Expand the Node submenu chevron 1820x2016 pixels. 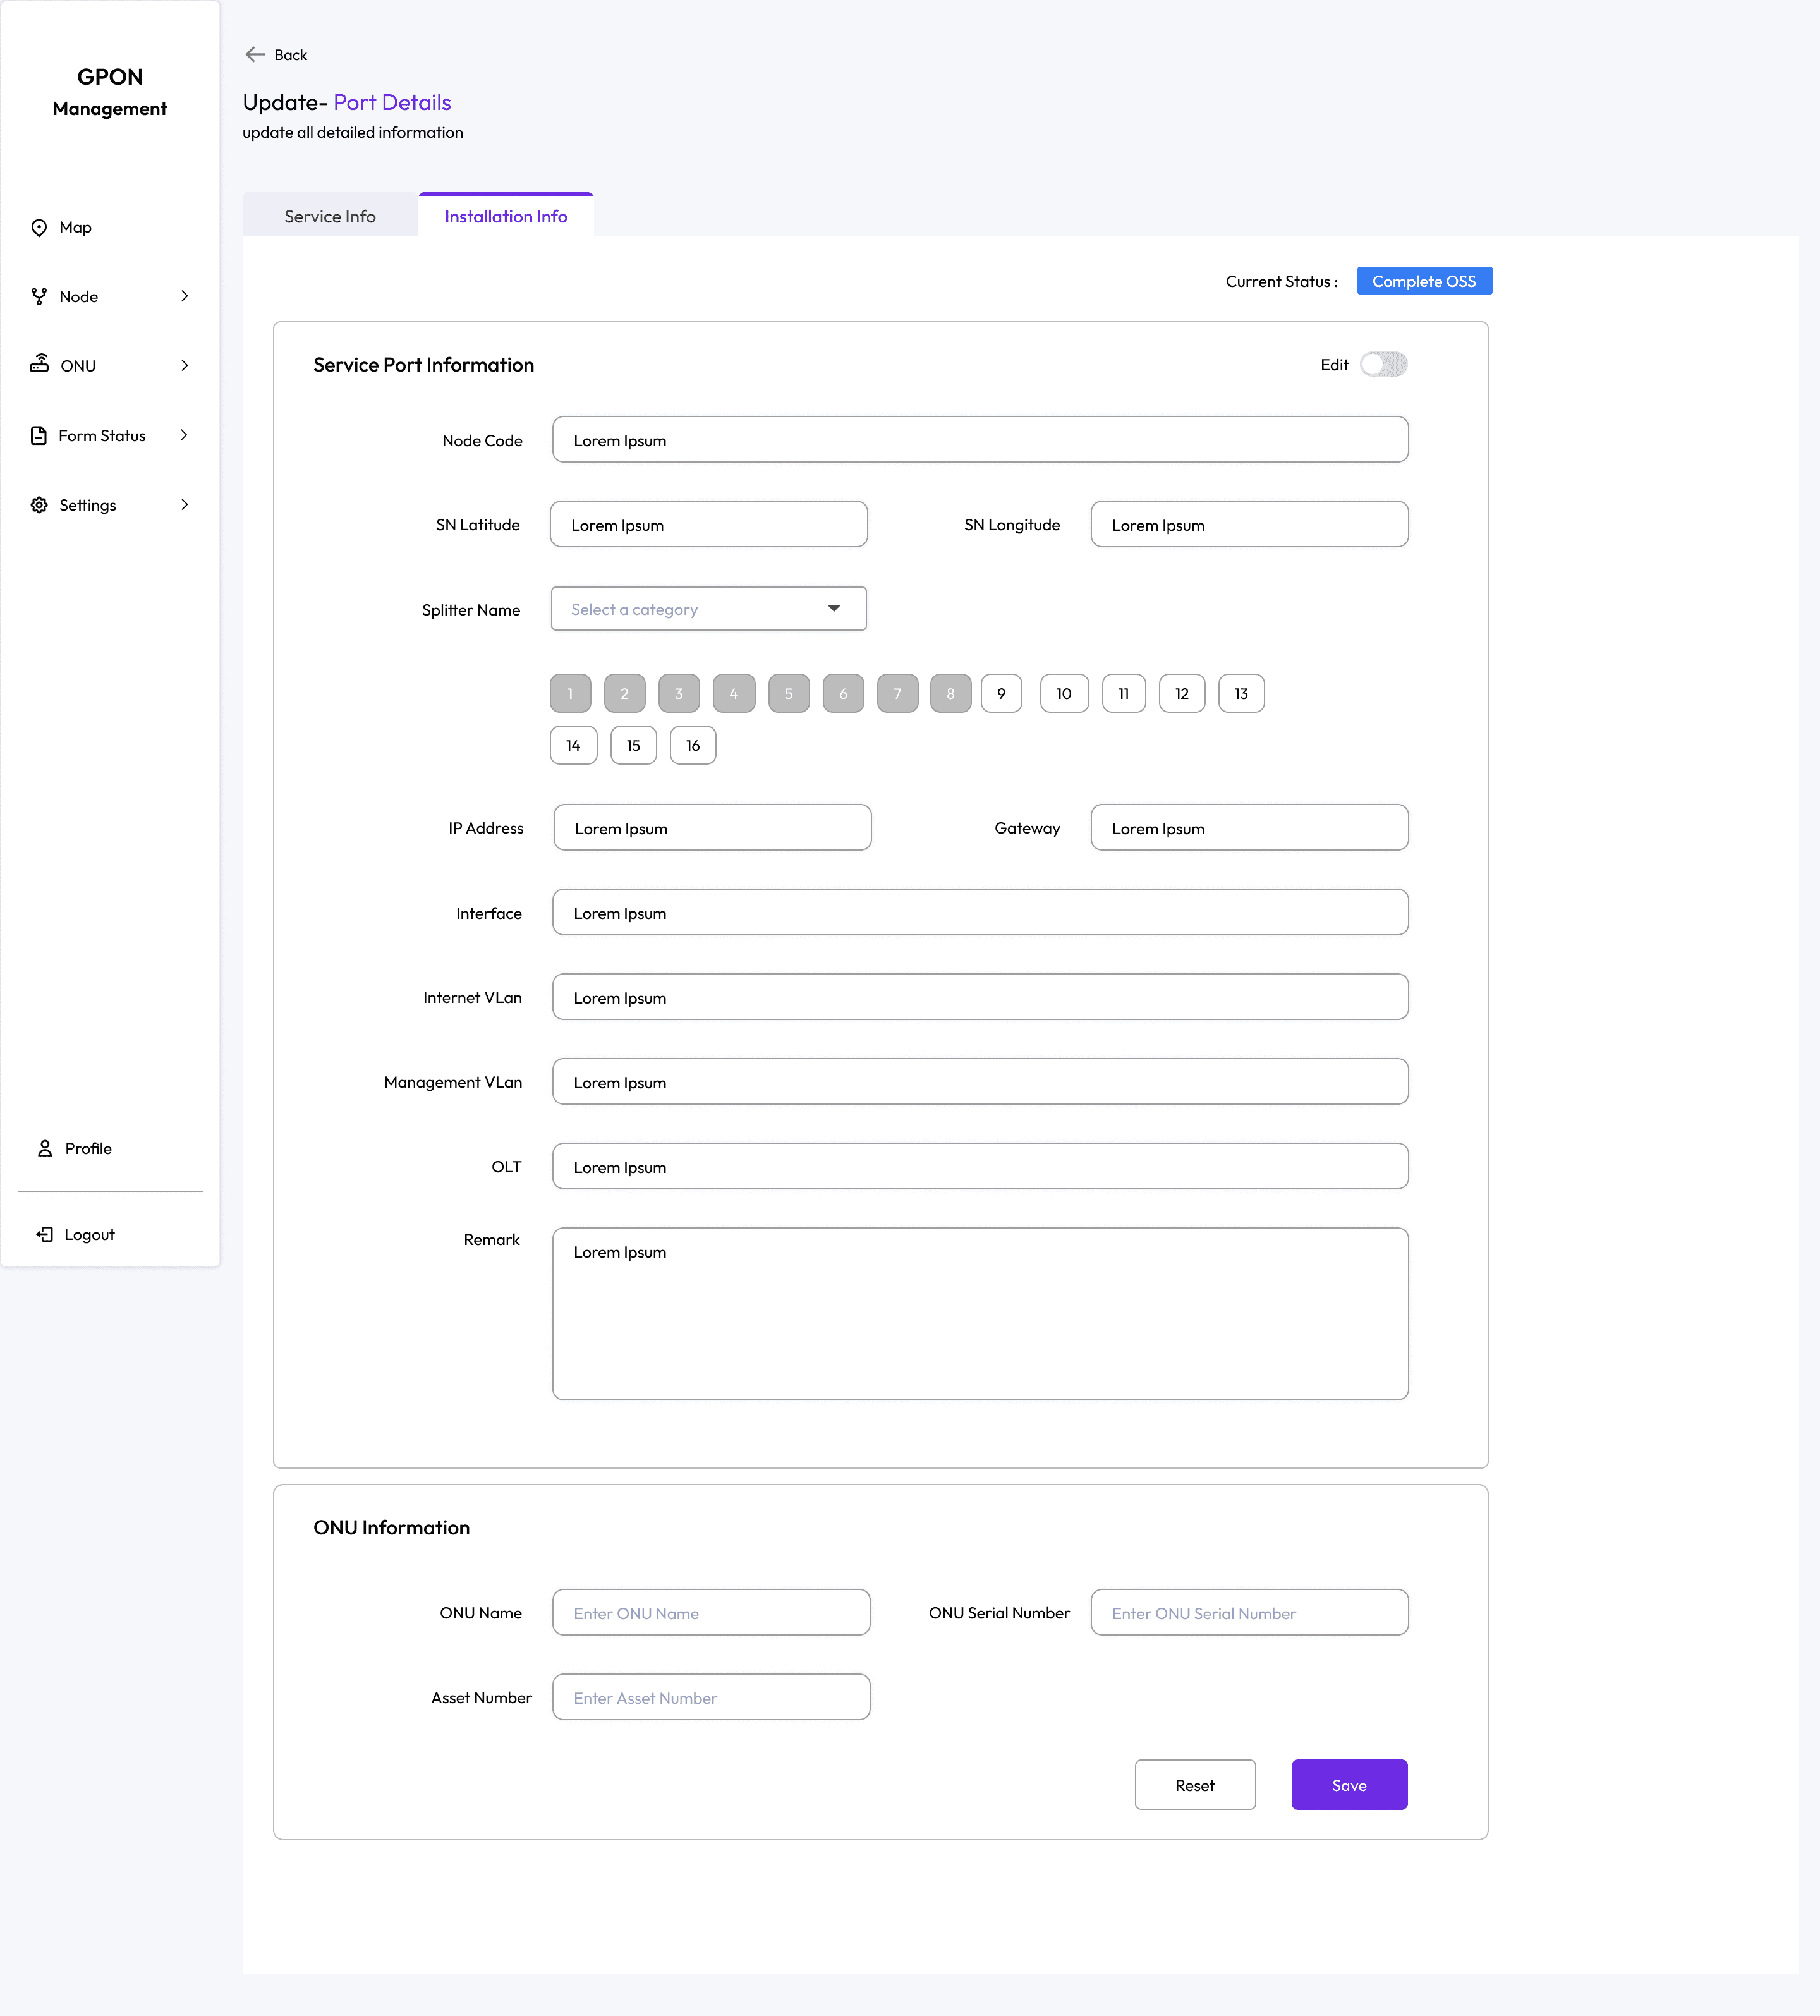(x=185, y=297)
